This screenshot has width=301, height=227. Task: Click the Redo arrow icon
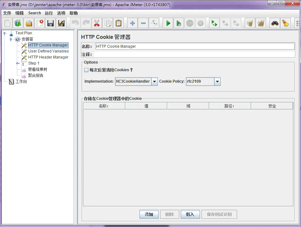coord(86,23)
